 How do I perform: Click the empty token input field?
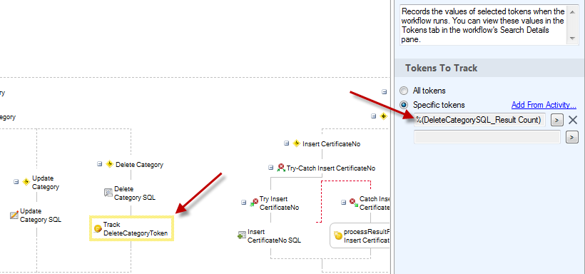487,137
